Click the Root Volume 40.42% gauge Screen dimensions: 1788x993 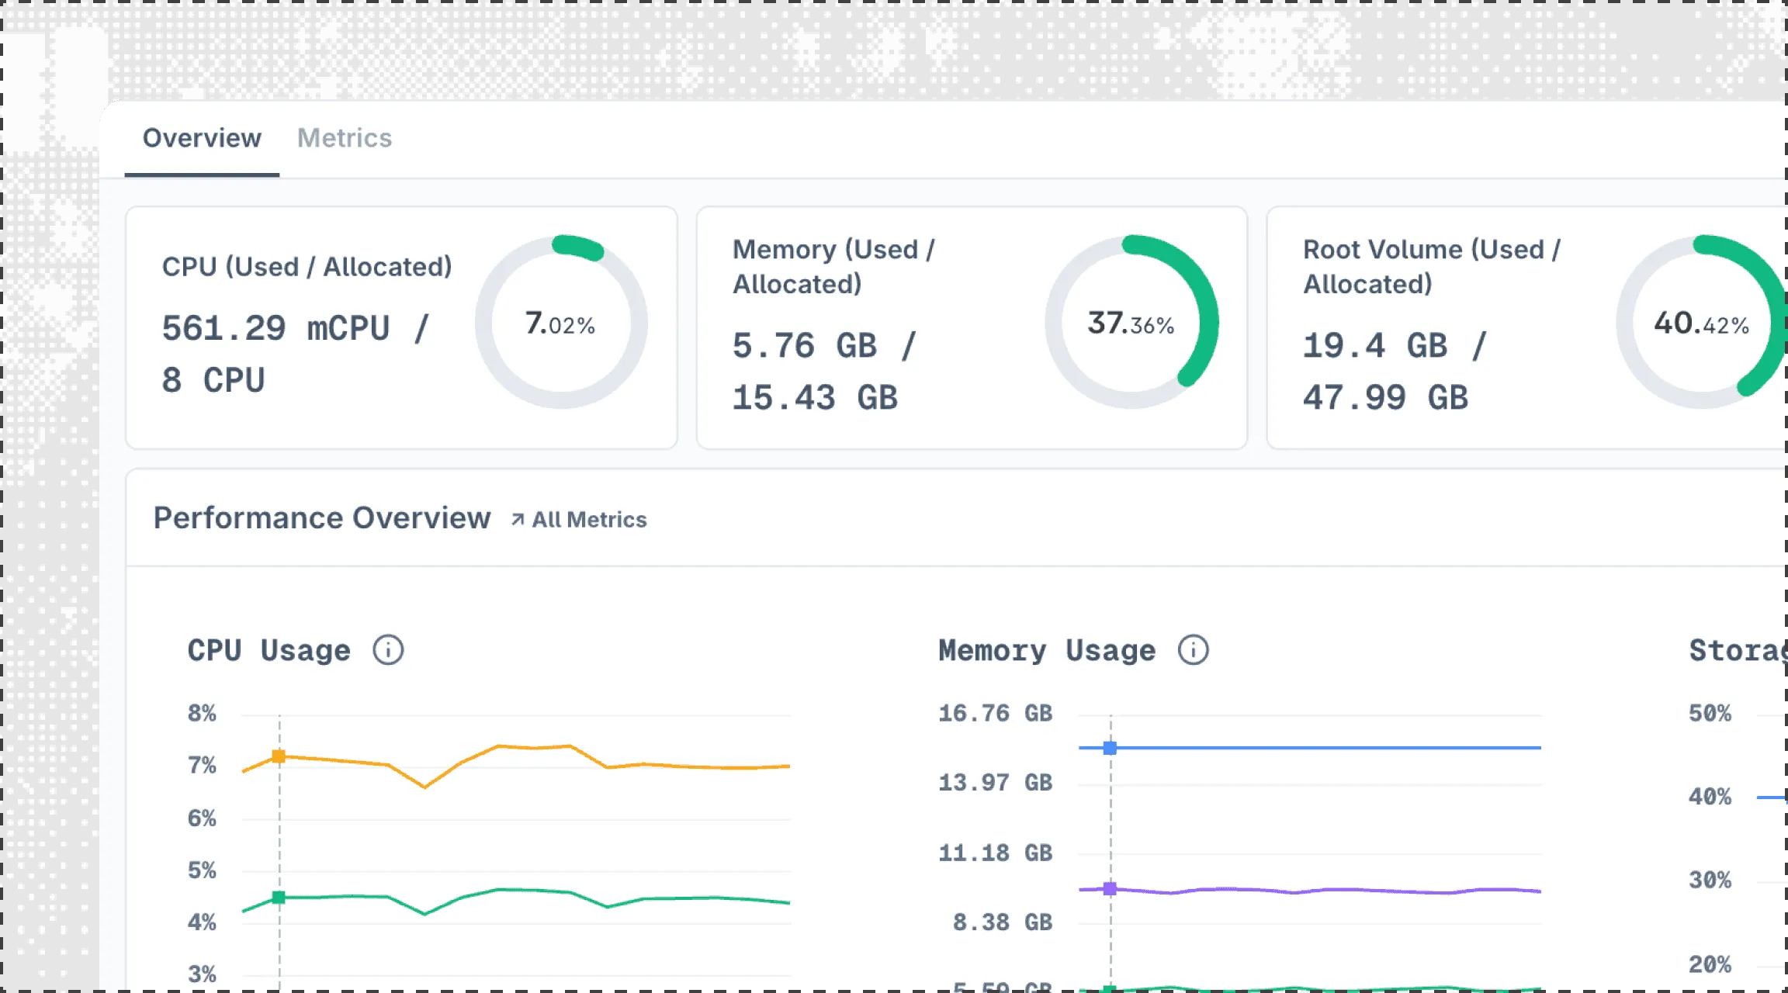tap(1701, 323)
